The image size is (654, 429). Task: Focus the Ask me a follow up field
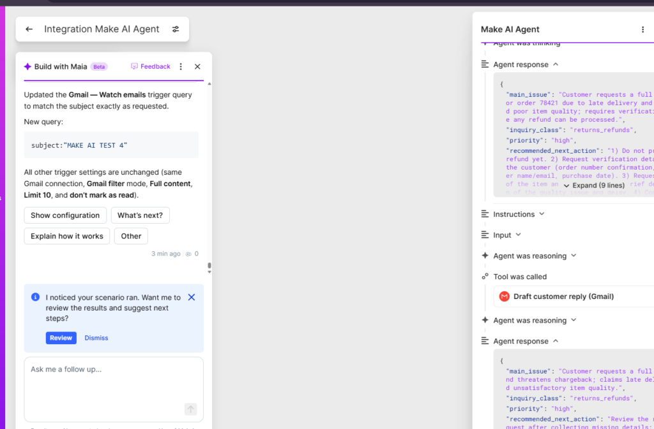[x=114, y=389]
